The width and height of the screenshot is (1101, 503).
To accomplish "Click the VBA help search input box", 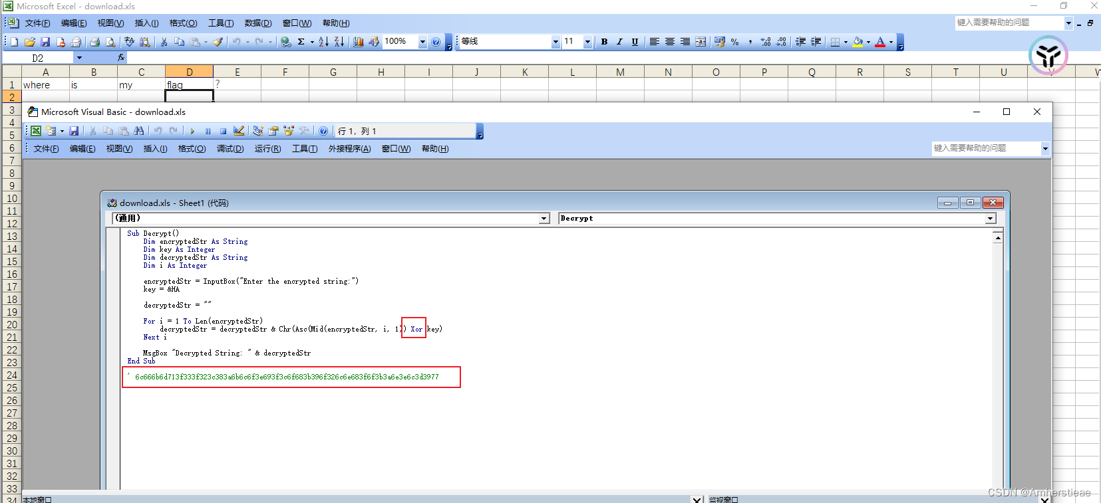I will click(x=987, y=148).
